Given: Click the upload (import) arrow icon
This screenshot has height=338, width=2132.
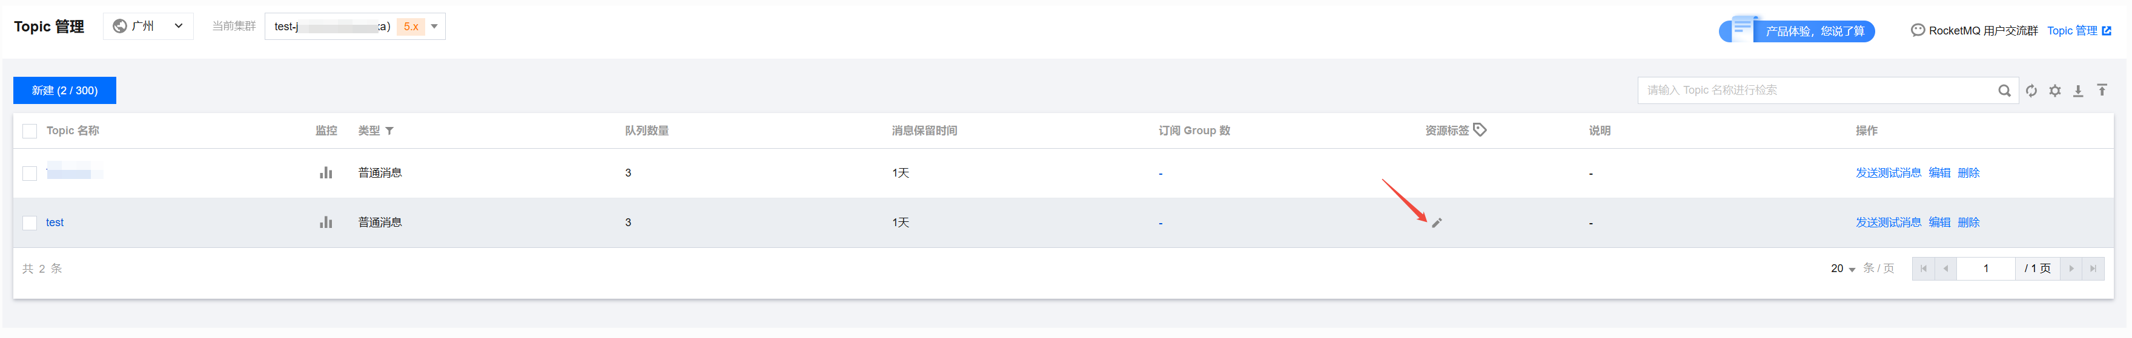Looking at the screenshot, I should click(x=2102, y=90).
